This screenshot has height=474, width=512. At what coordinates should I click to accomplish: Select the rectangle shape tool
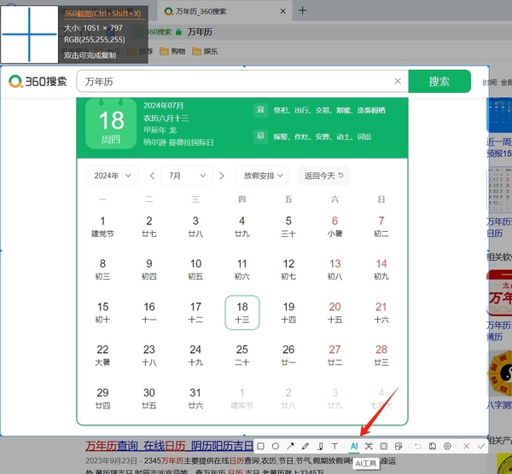point(261,446)
